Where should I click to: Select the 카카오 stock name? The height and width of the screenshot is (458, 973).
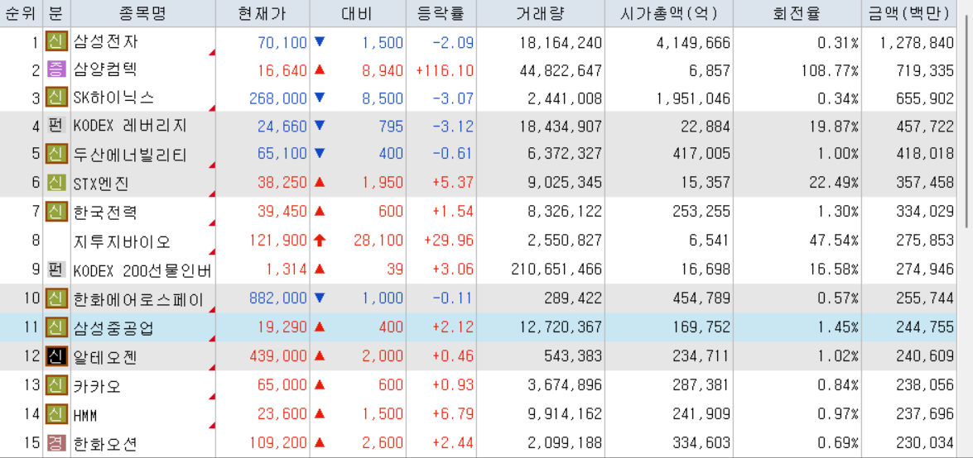tap(98, 387)
